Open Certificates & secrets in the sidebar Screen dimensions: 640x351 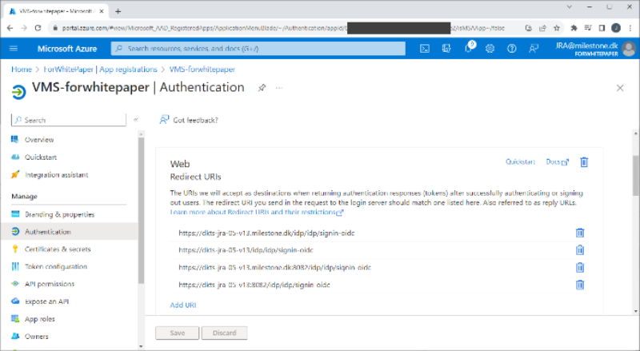click(x=58, y=249)
